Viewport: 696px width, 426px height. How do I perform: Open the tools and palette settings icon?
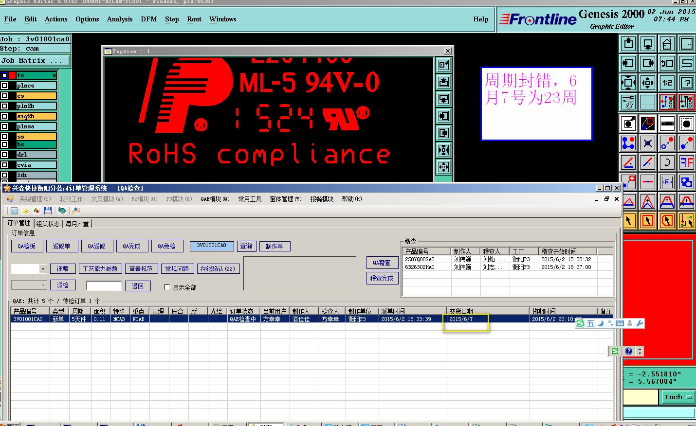[628, 102]
